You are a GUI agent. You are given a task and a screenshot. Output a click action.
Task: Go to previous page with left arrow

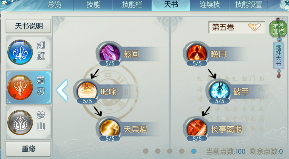[62, 90]
